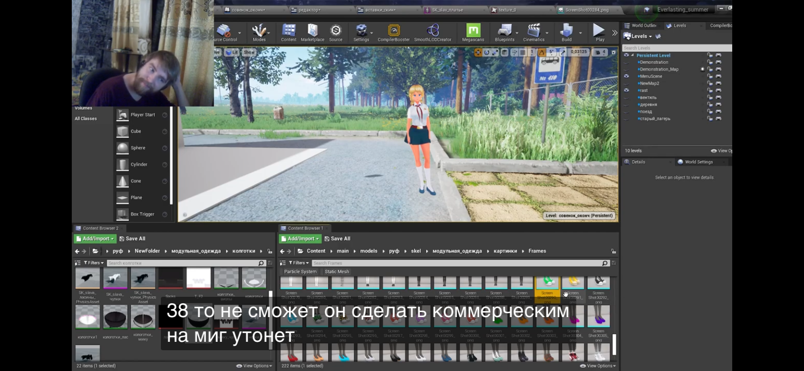Select the Box Trigger item
The image size is (804, 371).
click(142, 214)
